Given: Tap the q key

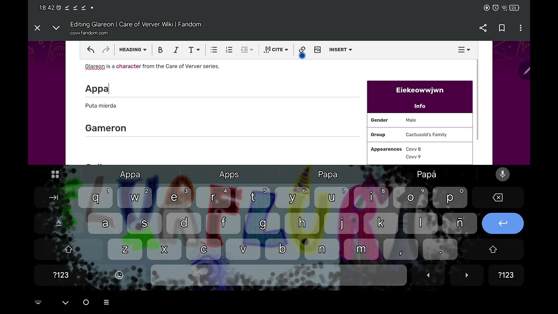Looking at the screenshot, I should click(x=95, y=198).
